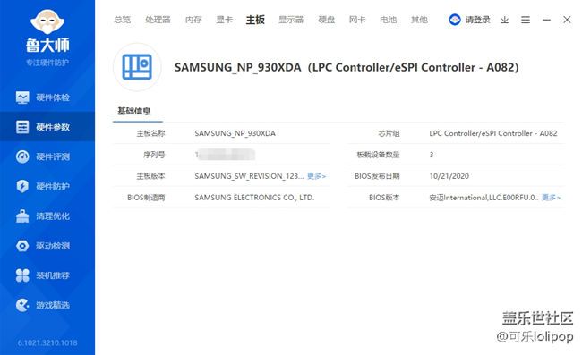The height and width of the screenshot is (355, 582).
Task: Select 硬件参数 sidebar item
Action: coord(47,127)
